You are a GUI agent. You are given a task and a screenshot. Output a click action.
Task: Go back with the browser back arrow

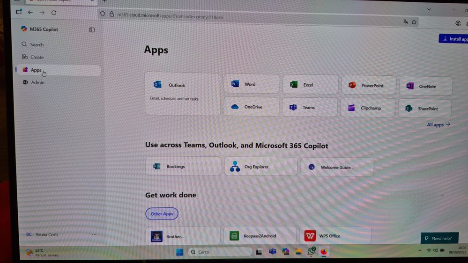(x=30, y=13)
